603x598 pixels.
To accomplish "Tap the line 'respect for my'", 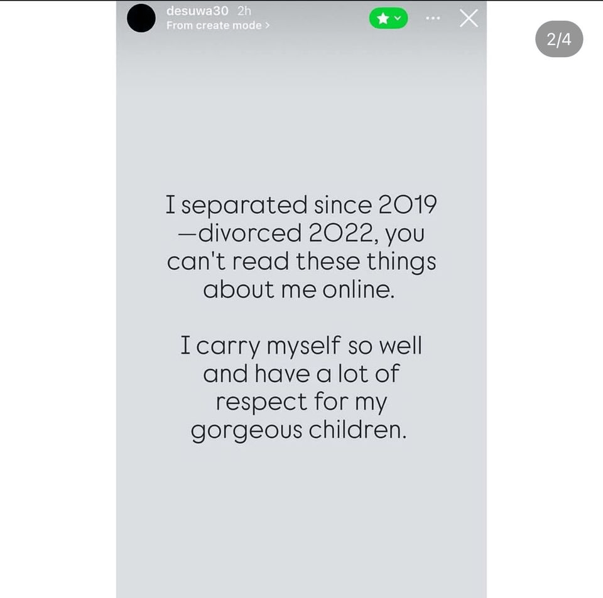I will [x=301, y=402].
